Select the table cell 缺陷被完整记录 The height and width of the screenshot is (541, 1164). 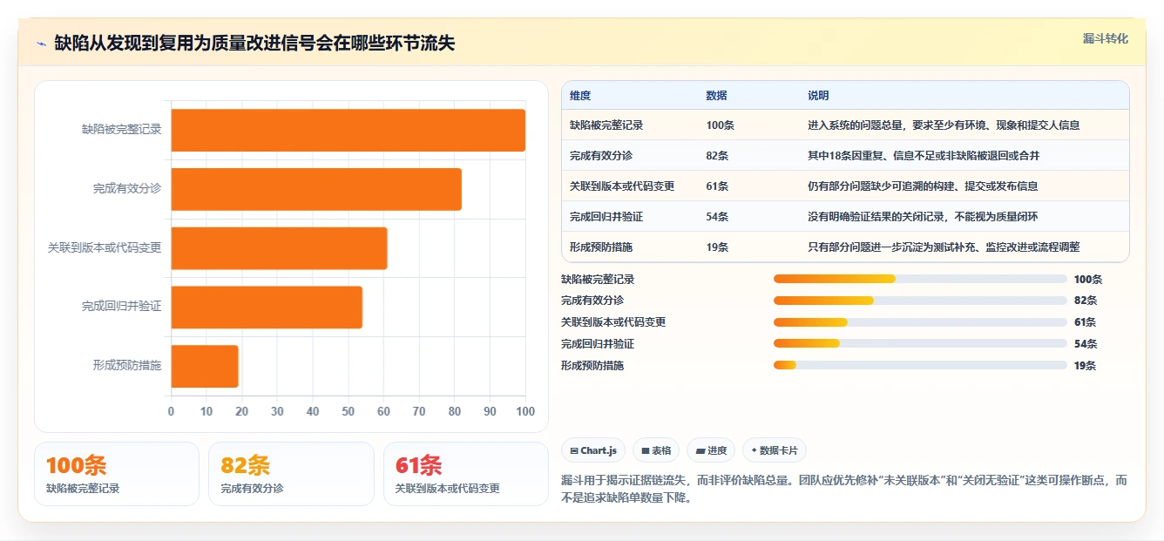[x=606, y=125]
